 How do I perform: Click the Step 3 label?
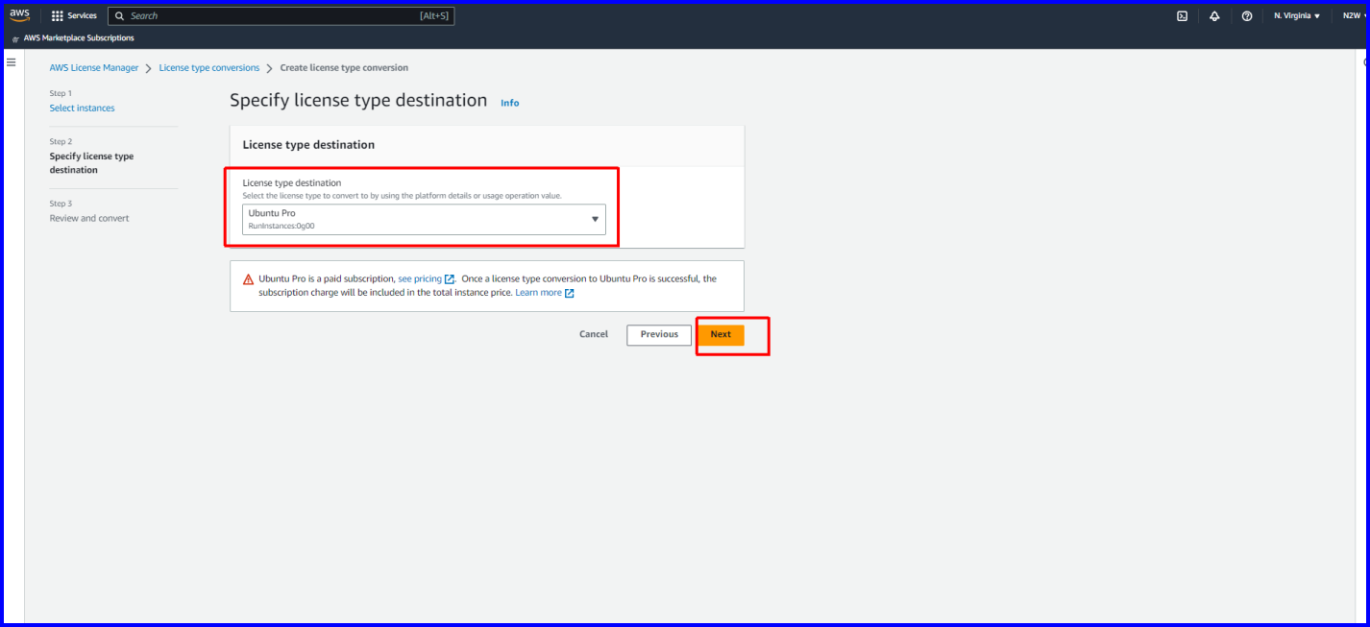tap(61, 204)
